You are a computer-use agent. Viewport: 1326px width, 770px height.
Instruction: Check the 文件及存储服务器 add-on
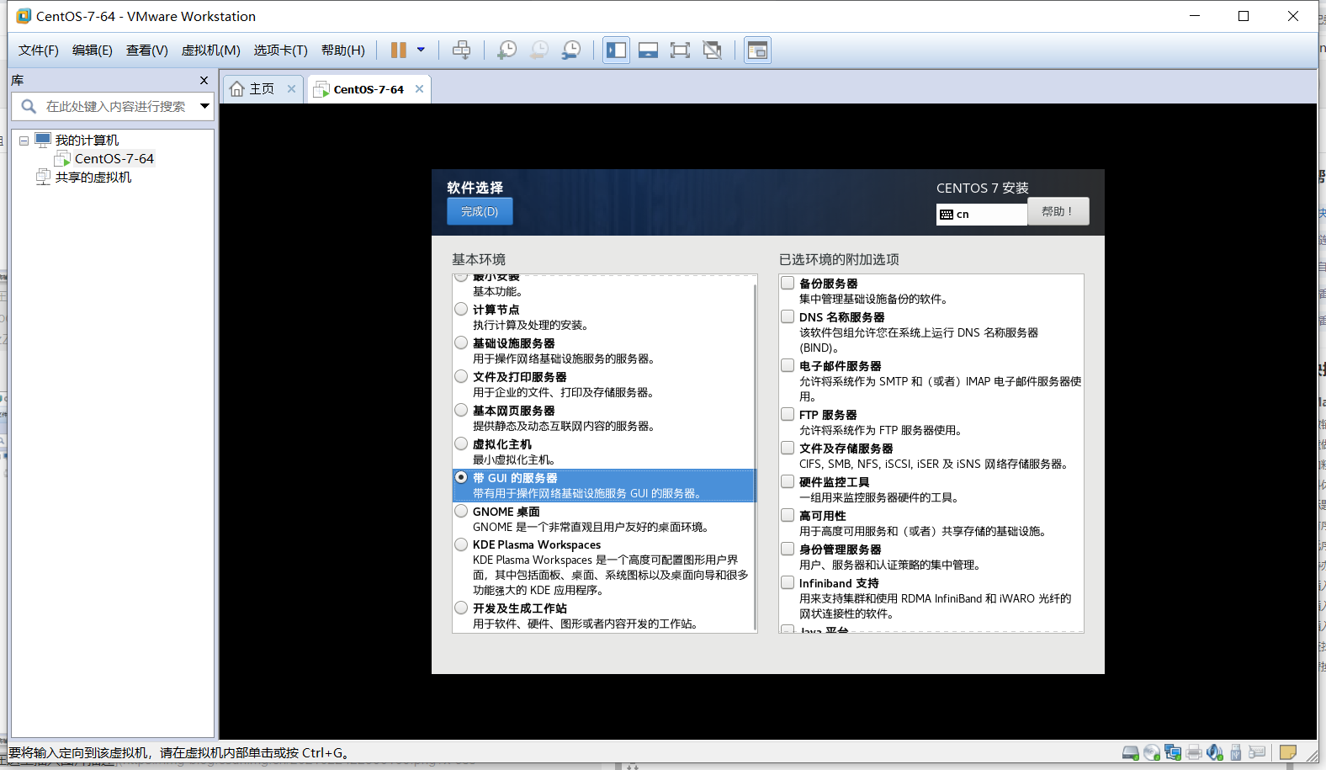coord(788,448)
